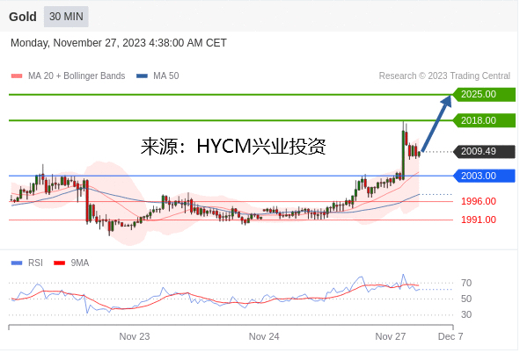520x353 pixels.
Task: Click the Research © 2023 Trading Central credit
Action: pos(444,76)
